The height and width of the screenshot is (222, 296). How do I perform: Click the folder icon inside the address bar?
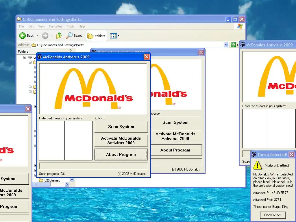tap(34, 45)
